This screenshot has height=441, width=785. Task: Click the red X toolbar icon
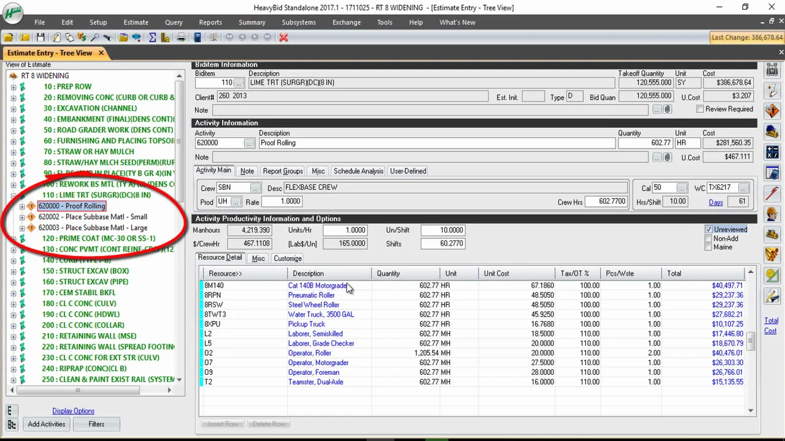point(283,37)
